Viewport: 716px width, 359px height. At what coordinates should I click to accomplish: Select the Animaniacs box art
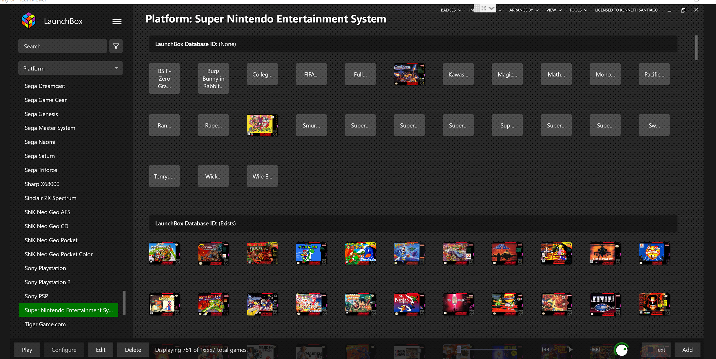(654, 253)
